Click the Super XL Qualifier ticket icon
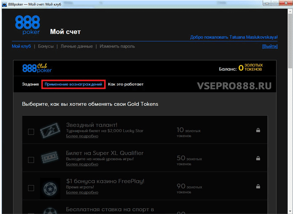Viewport: 293px width, 214px height. tap(50, 157)
